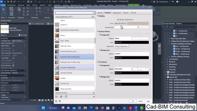Open Firefox from taskbar
The height and width of the screenshot is (111, 197).
pos(102,108)
